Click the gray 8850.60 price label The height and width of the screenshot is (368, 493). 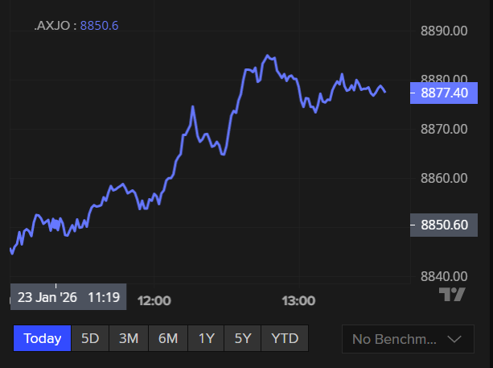(444, 225)
